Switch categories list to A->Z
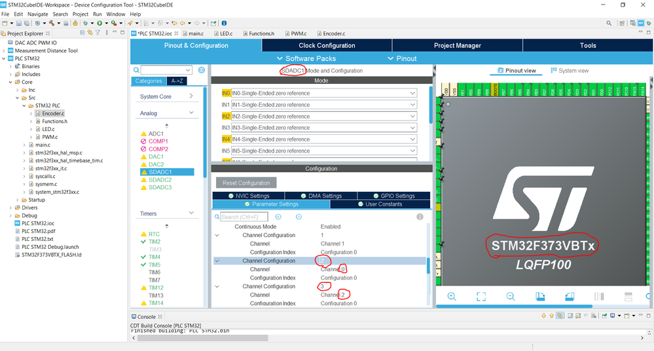654x351 pixels. [x=177, y=81]
